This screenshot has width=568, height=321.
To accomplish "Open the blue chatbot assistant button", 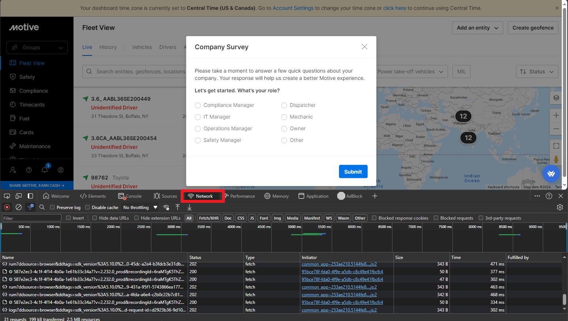I will pyautogui.click(x=551, y=173).
